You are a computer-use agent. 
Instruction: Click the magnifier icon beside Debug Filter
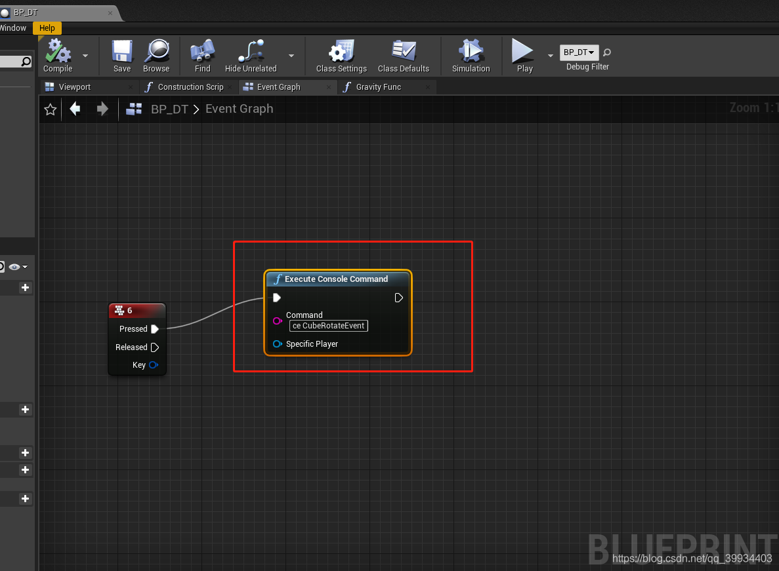tap(606, 52)
